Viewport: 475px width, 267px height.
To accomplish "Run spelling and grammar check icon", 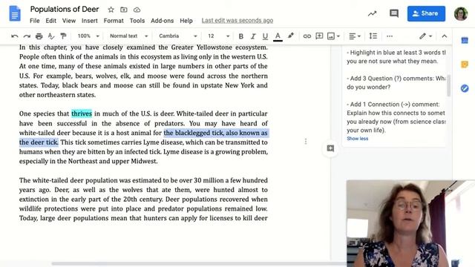I will click(x=51, y=36).
